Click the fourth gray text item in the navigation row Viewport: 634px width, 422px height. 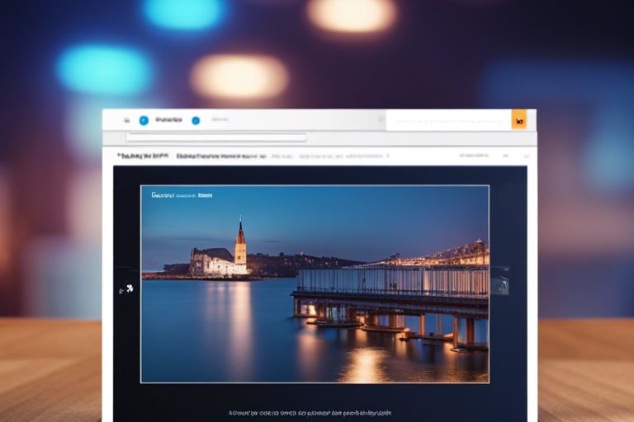tap(343, 155)
